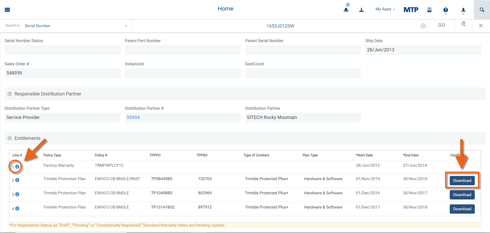Image resolution: width=490 pixels, height=233 pixels.
Task: Expand the My Apps dropdown
Action: tap(385, 9)
